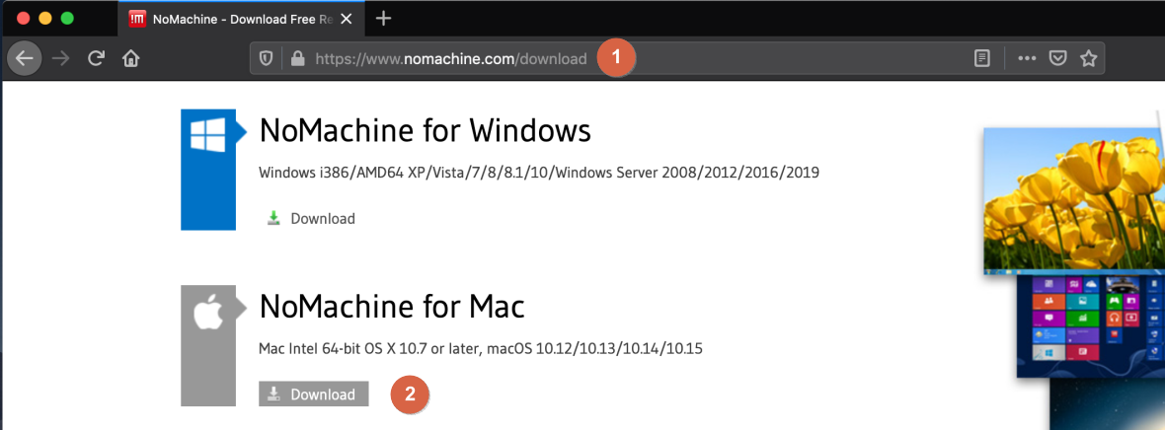Click the yellow minimize window button
Screen dimensions: 1165x430
pyautogui.click(x=45, y=19)
